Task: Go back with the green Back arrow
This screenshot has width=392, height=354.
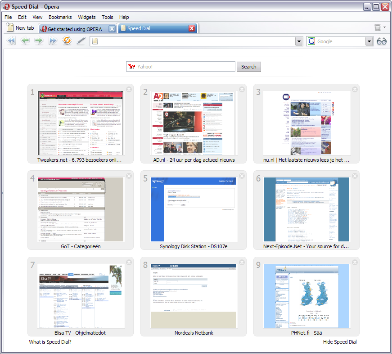Action: pyautogui.click(x=25, y=41)
